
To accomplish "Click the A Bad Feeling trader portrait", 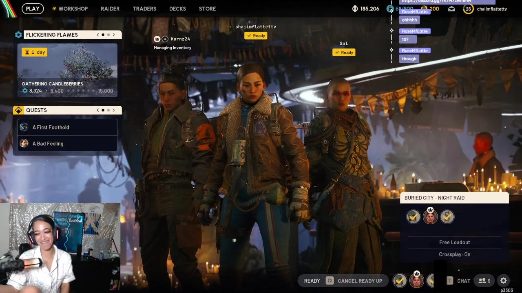I will [x=24, y=143].
